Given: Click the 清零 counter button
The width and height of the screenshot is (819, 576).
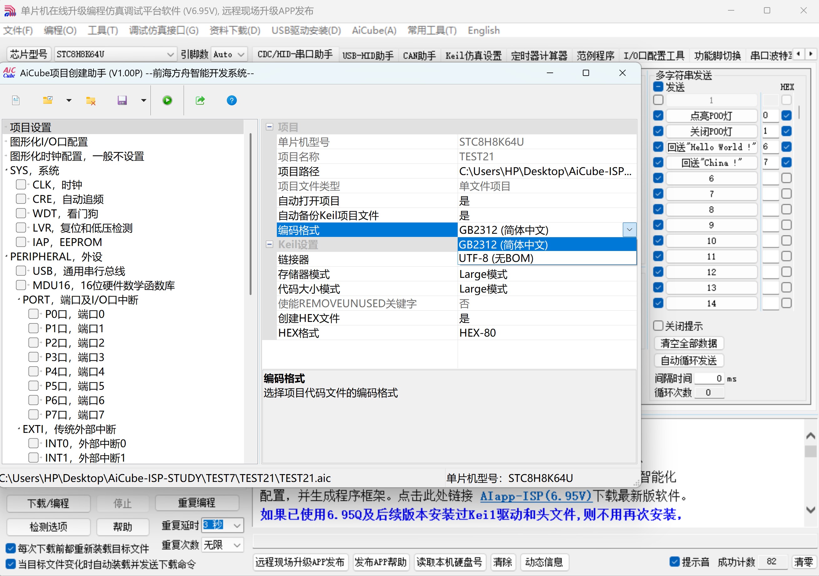Looking at the screenshot, I should pos(804,562).
